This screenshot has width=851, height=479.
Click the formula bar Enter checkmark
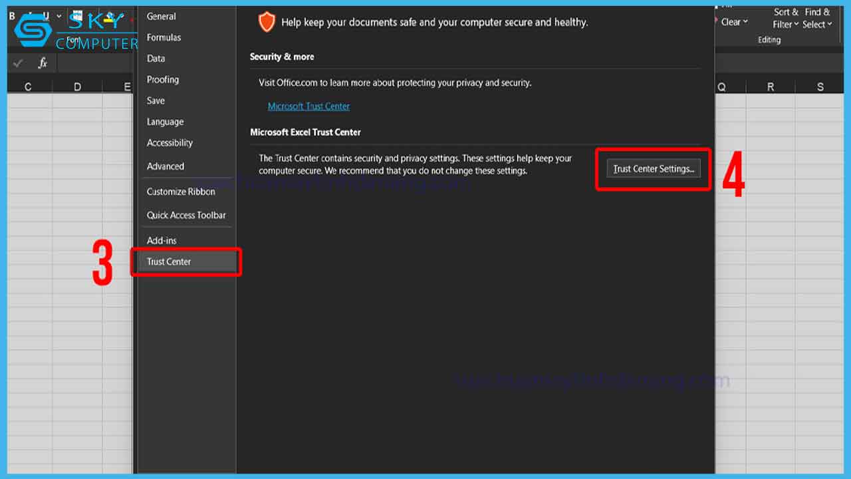pos(18,63)
